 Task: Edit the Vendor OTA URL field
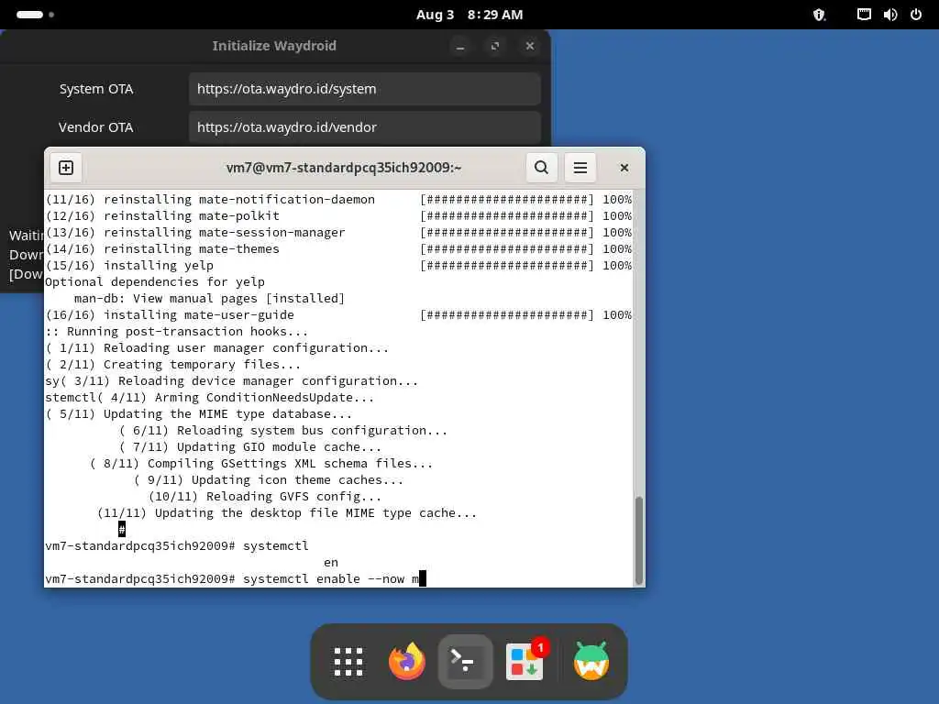365,126
